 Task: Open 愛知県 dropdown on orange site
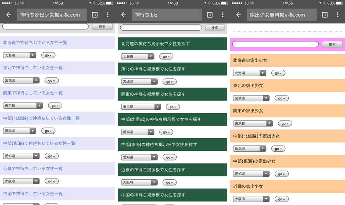pyautogui.click(x=251, y=174)
